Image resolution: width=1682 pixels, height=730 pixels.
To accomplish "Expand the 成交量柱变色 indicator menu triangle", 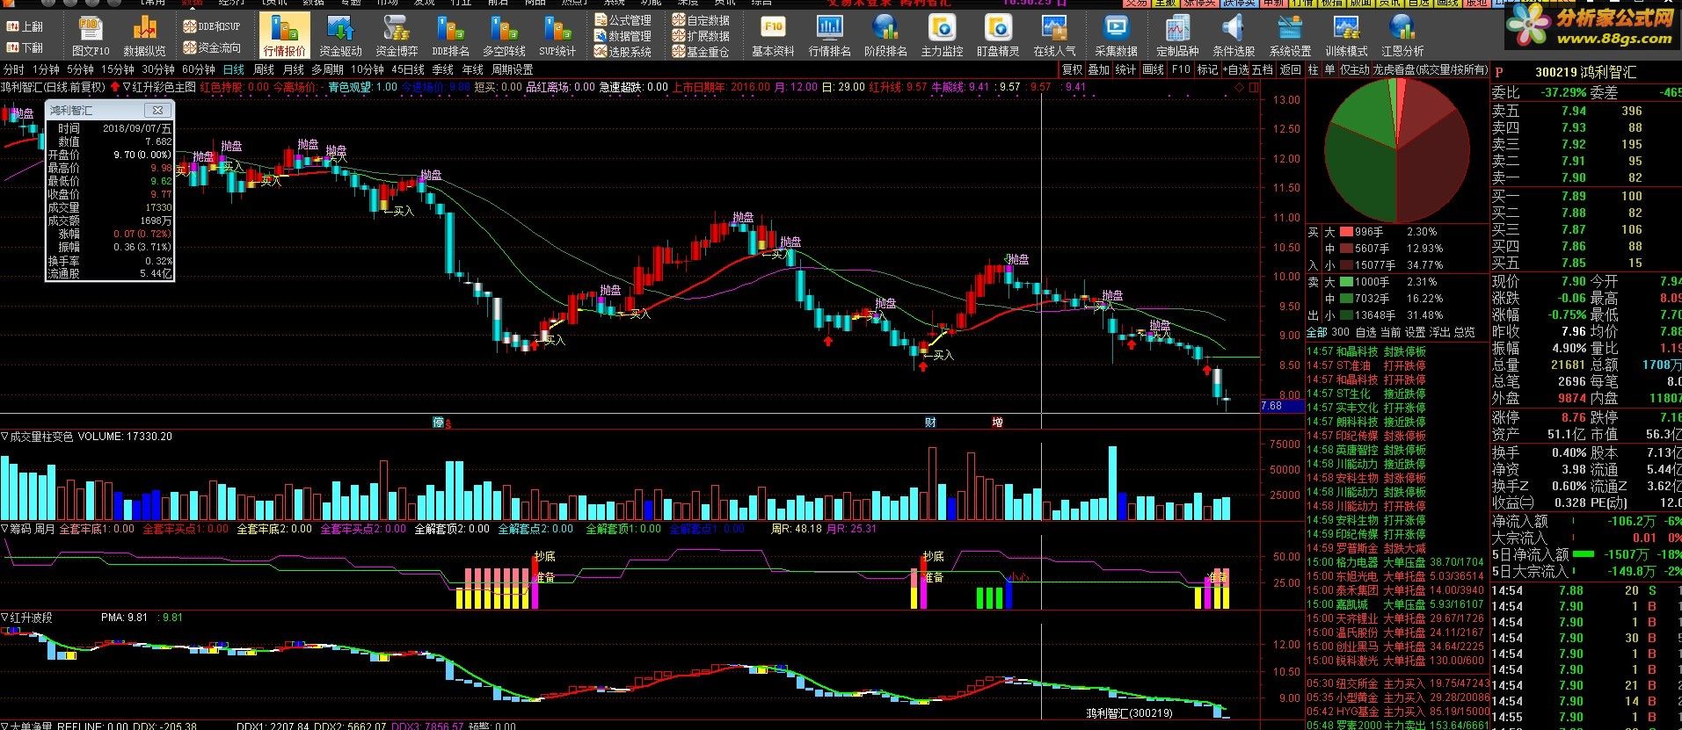I will (x=4, y=436).
